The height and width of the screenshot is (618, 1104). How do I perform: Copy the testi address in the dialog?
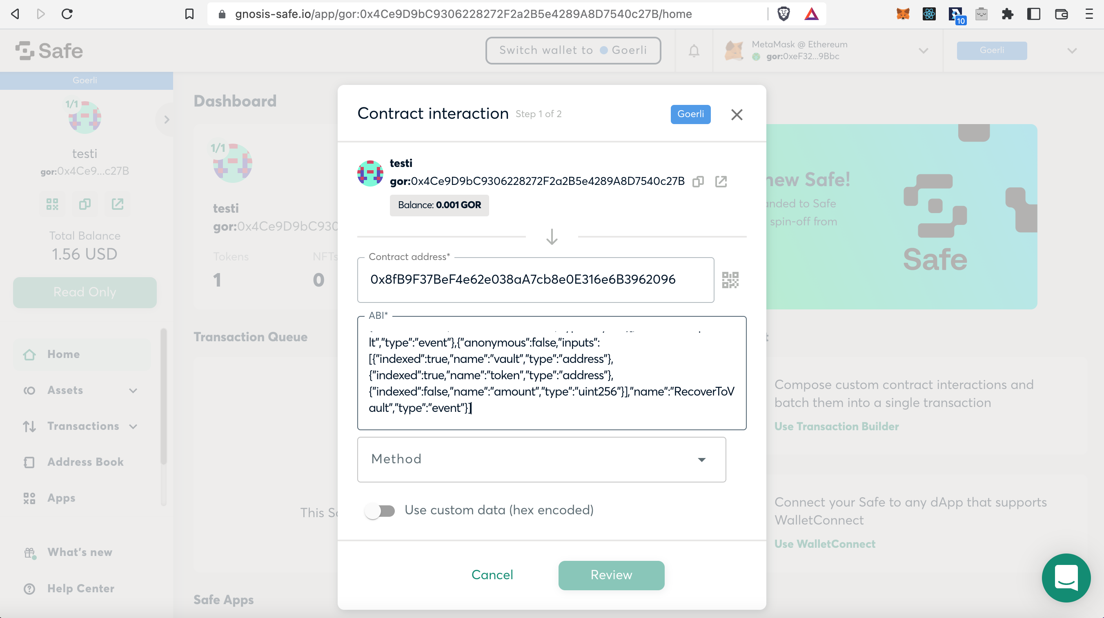coord(698,181)
